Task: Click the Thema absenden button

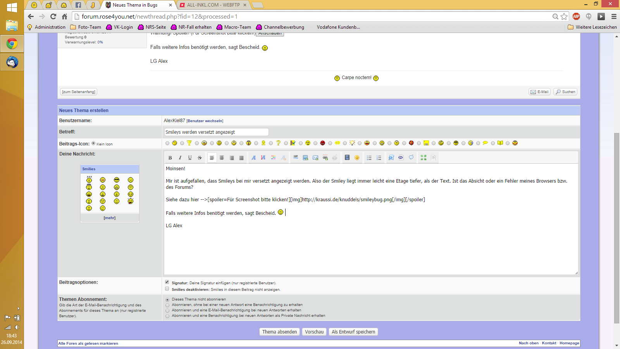Action: pos(279,332)
